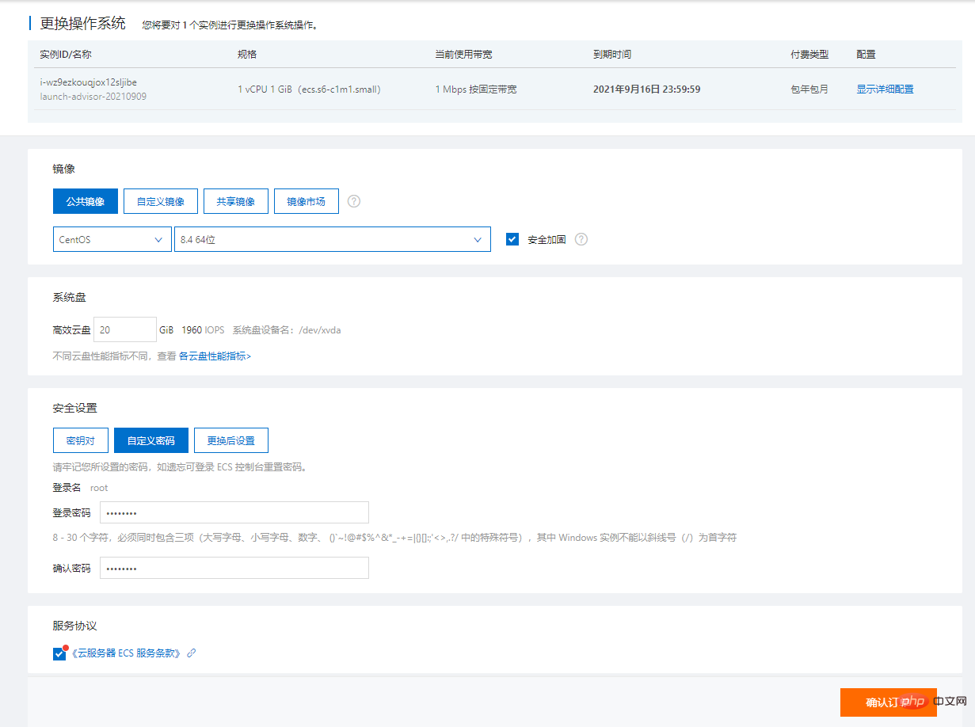Screen dimensions: 975x727
Task: Open the CentOS operating system dropdown
Action: tap(112, 239)
